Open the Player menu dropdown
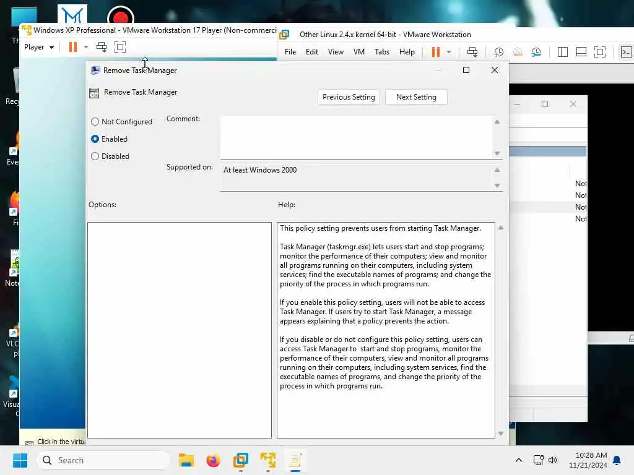 [39, 47]
